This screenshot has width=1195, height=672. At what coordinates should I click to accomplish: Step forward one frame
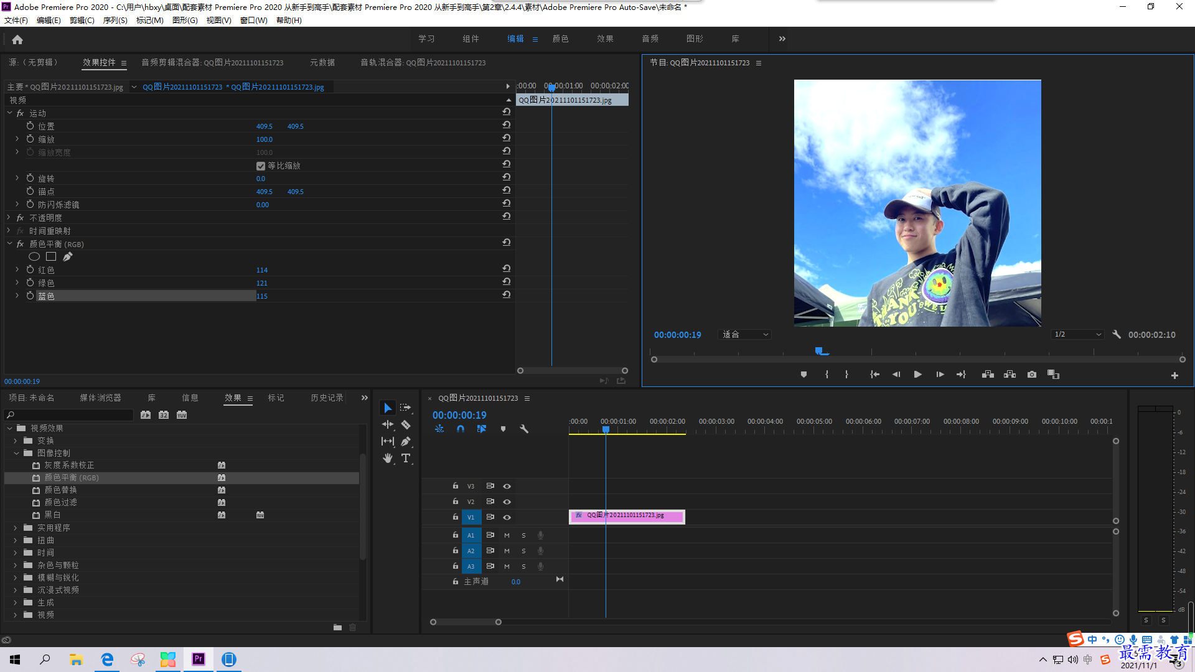[940, 375]
